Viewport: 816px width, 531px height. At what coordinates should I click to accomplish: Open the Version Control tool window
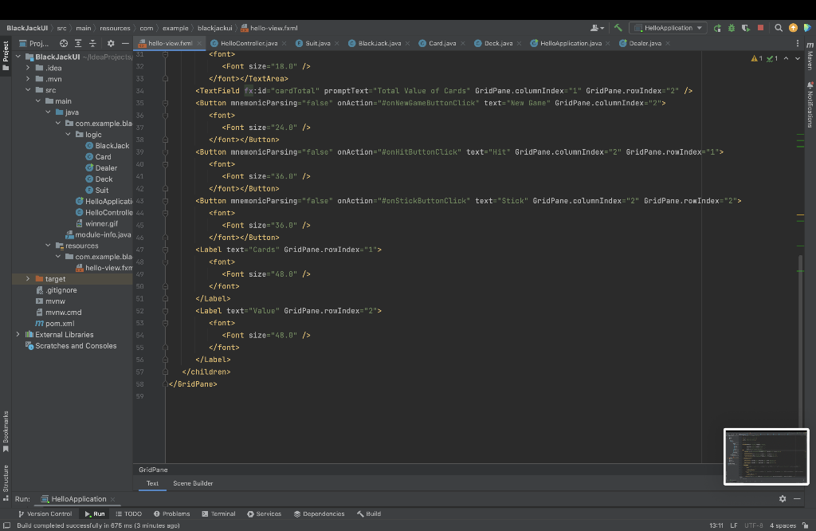point(45,513)
